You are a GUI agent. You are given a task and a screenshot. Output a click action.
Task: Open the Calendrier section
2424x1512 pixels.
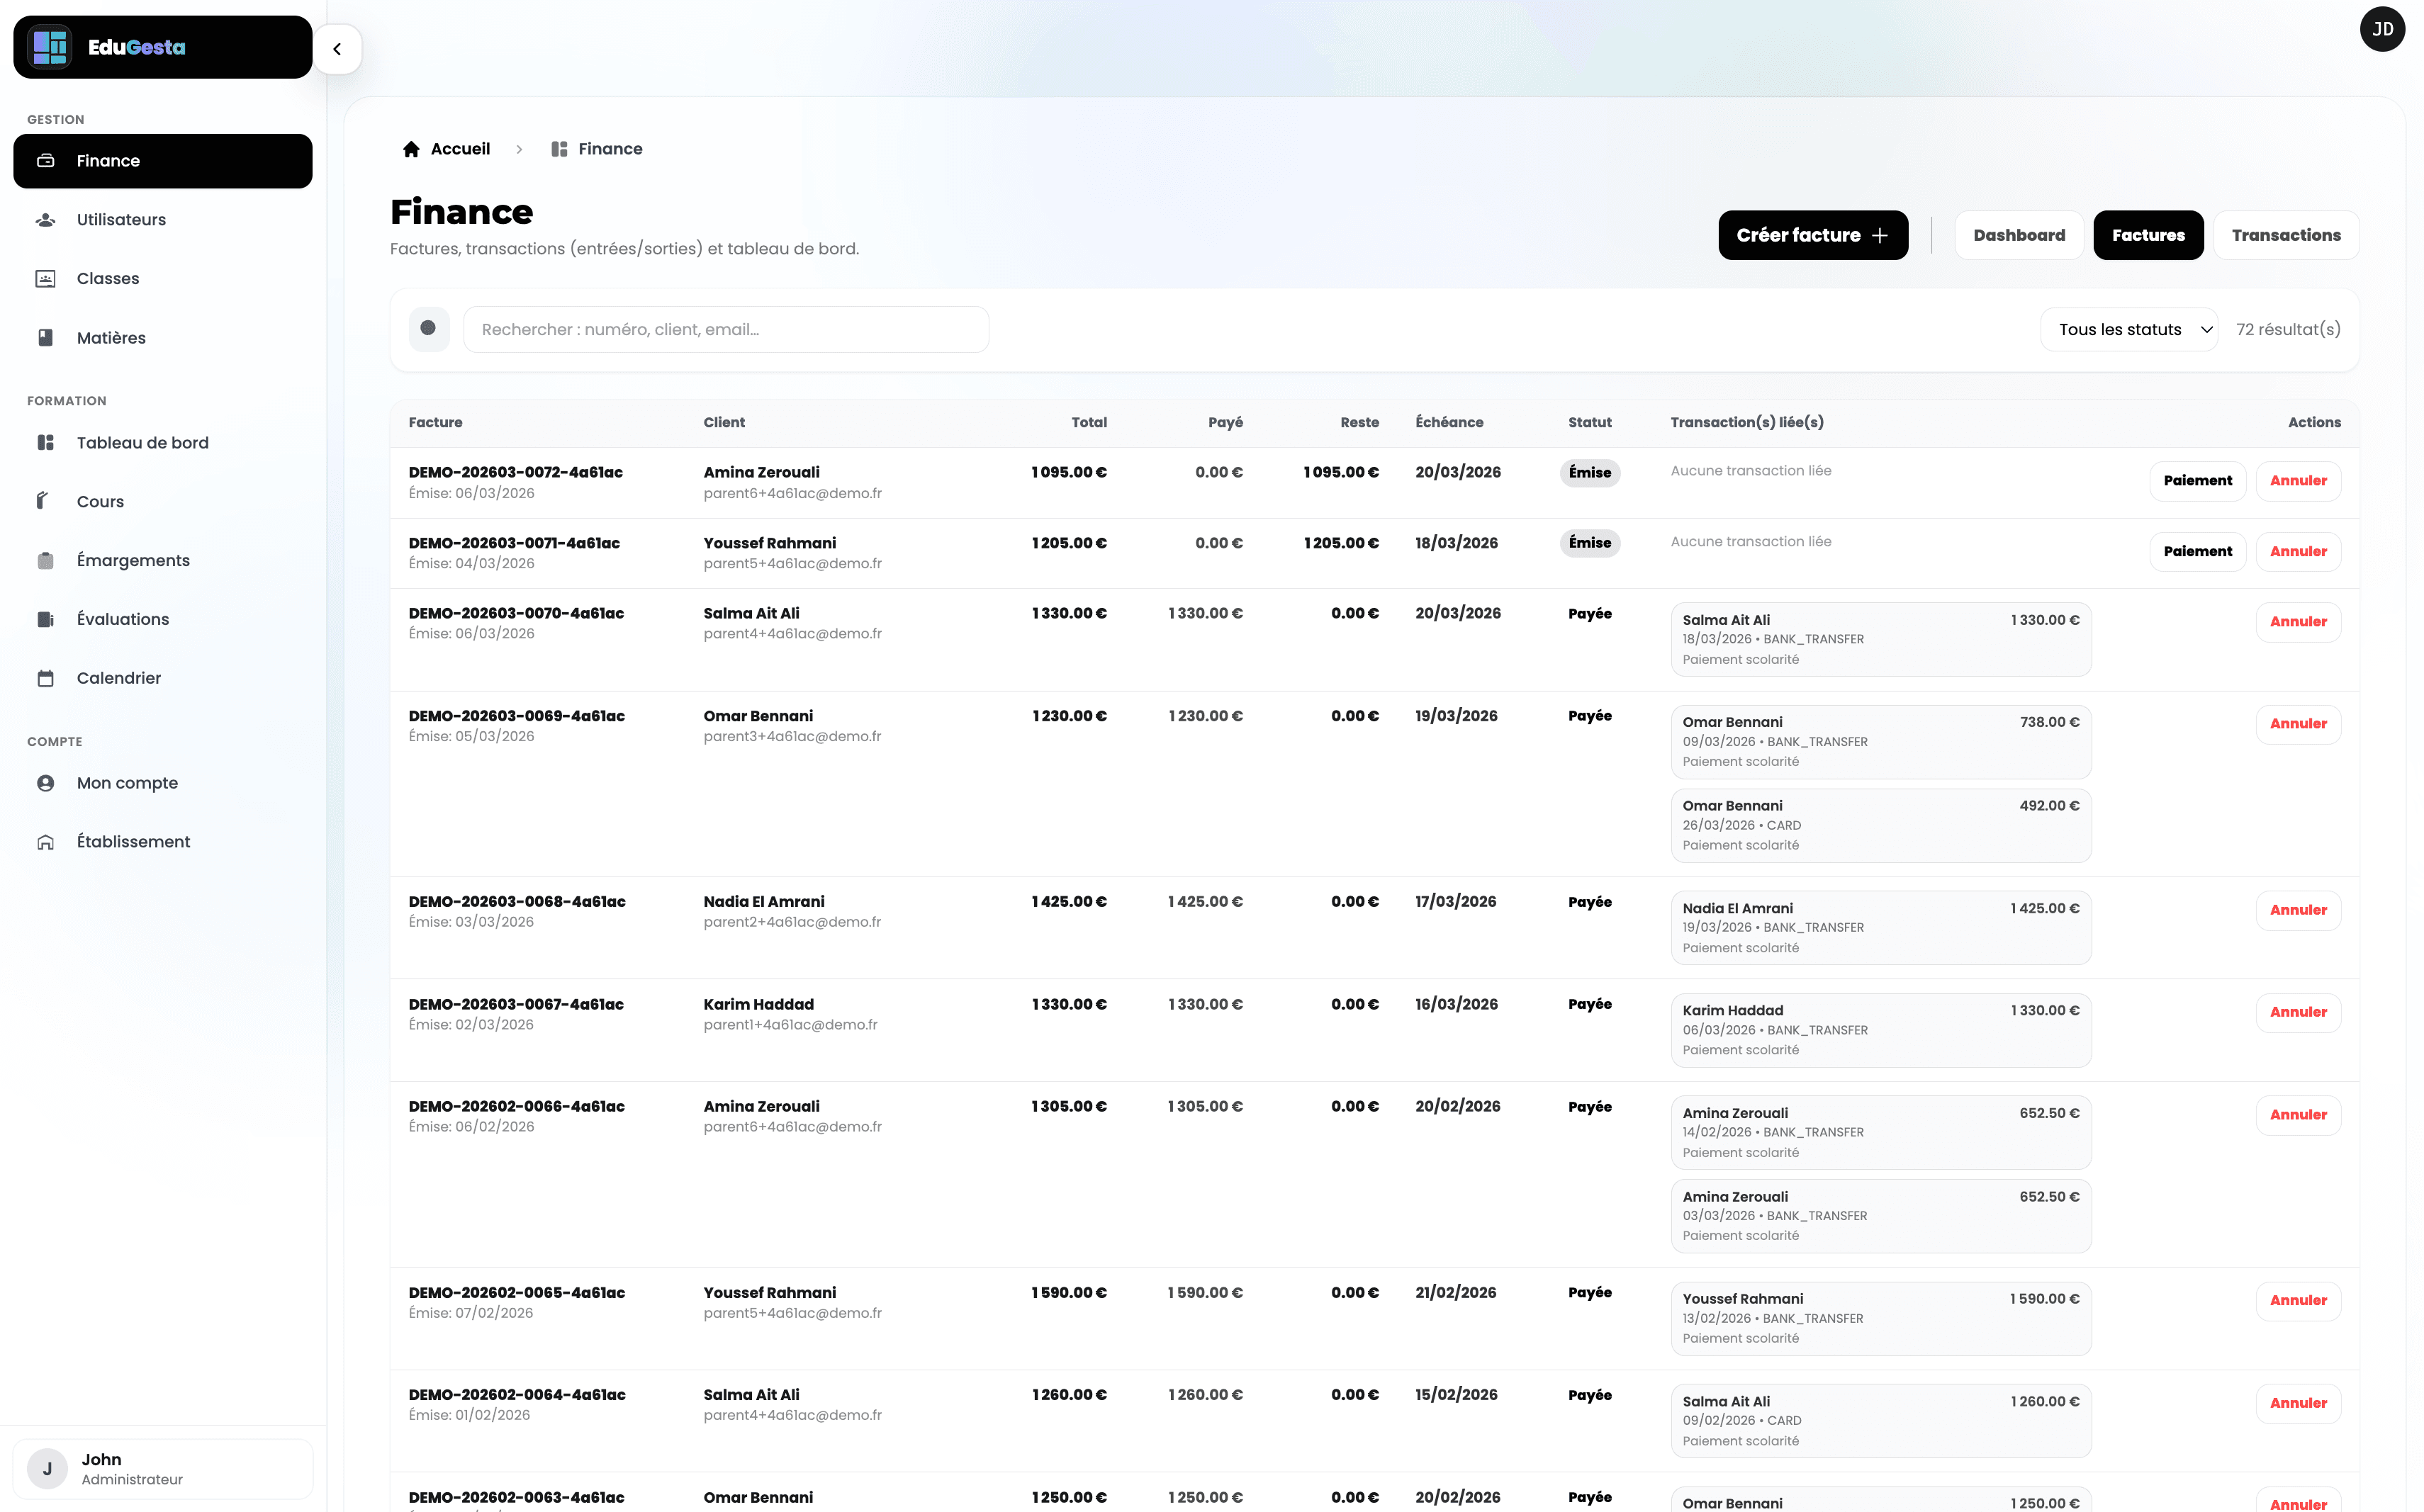click(x=118, y=677)
